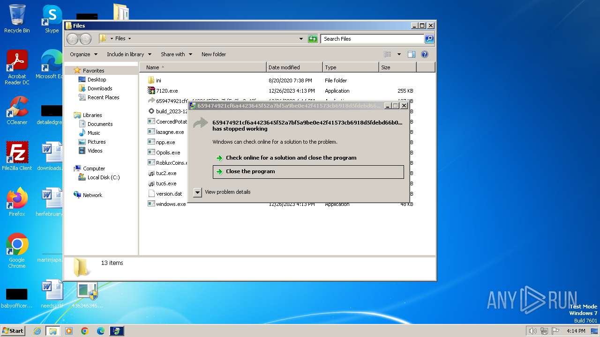Viewport: 600px width, 337px height.
Task: Sort by Date modified column header
Action: point(294,67)
